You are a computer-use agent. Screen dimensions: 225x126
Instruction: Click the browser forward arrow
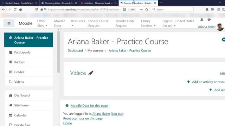click(9, 9)
